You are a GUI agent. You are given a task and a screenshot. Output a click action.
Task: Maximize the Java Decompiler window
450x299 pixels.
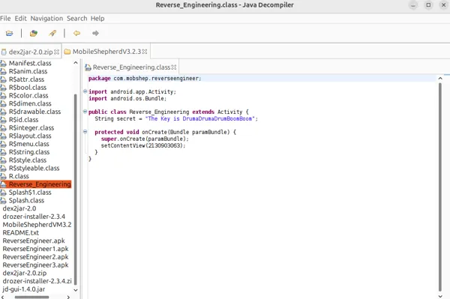pyautogui.click(x=428, y=5)
